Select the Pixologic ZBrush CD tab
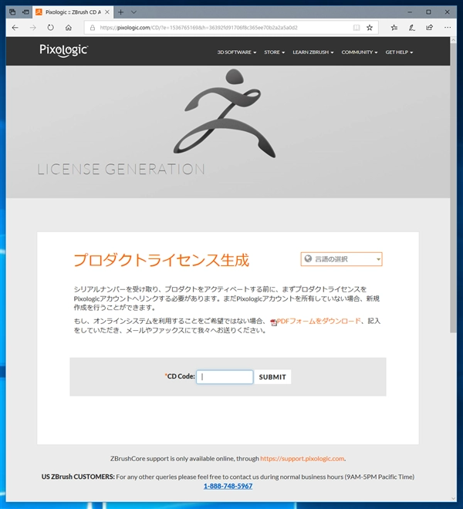The width and height of the screenshot is (463, 509). (73, 12)
